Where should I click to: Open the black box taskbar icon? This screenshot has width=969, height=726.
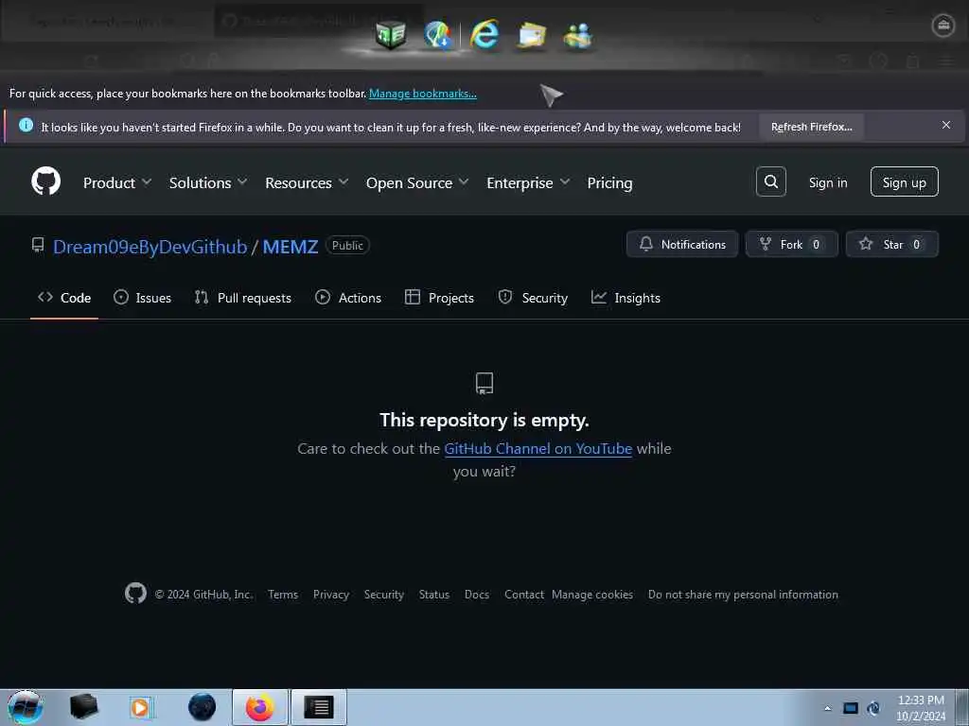click(83, 707)
